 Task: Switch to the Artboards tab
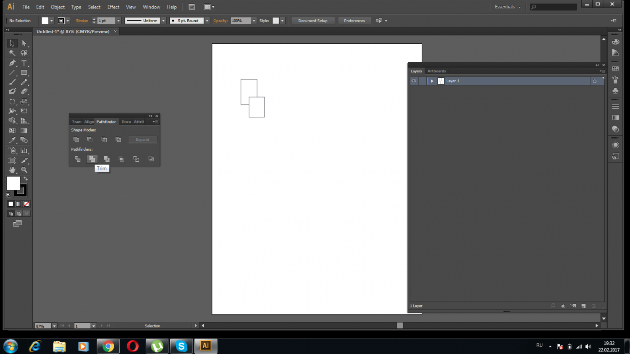(437, 71)
